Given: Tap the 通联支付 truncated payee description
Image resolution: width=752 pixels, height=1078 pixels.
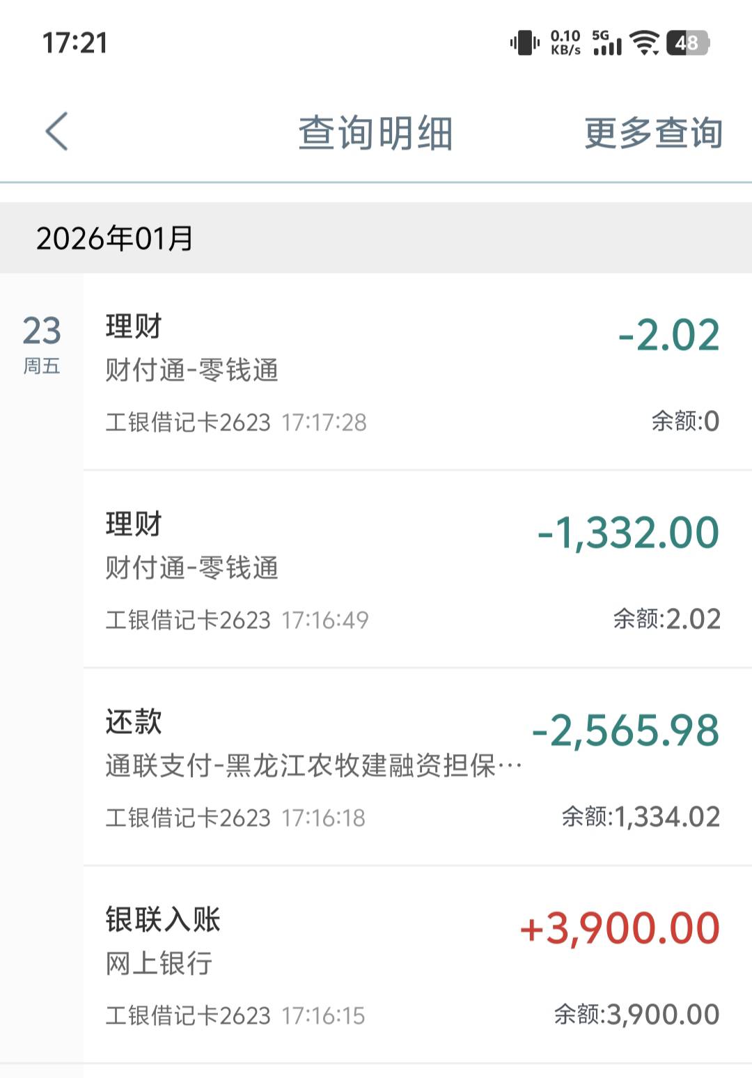Looking at the screenshot, I should coord(313,766).
